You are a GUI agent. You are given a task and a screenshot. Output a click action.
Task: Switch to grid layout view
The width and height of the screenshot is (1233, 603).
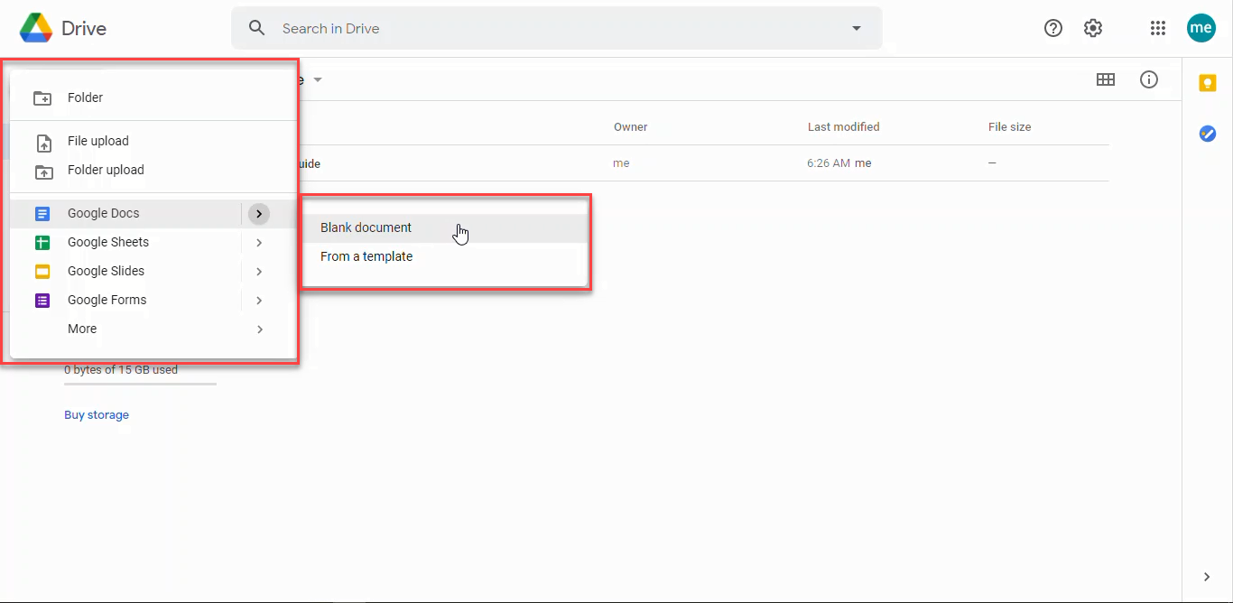(x=1105, y=79)
